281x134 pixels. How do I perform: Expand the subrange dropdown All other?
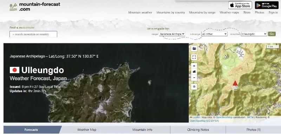[x=214, y=34]
